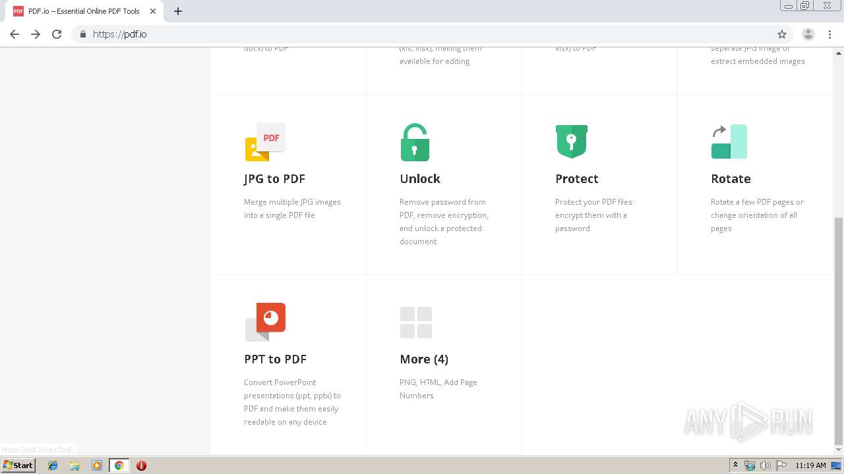The height and width of the screenshot is (474, 844).
Task: Go back using browser back arrow
Action: pyautogui.click(x=15, y=34)
